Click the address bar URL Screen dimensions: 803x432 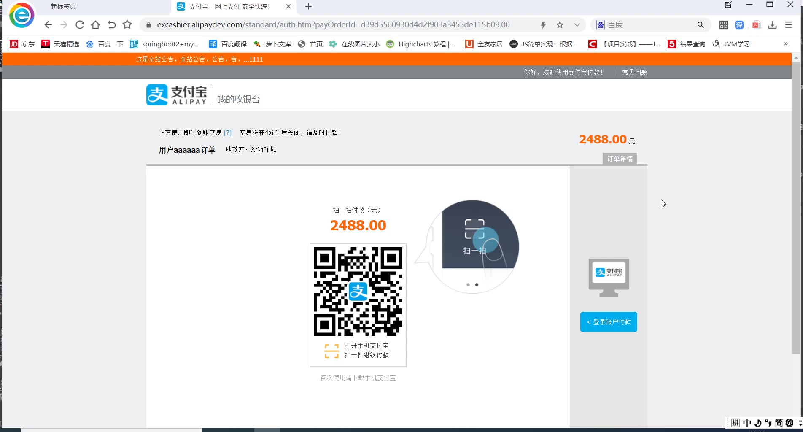click(x=333, y=25)
